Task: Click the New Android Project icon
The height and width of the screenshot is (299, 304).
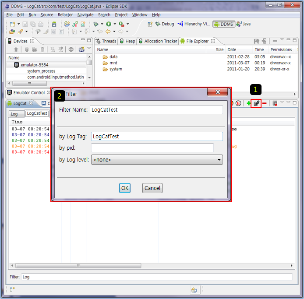Action: 67,24
